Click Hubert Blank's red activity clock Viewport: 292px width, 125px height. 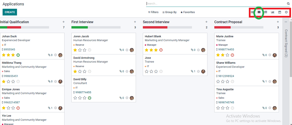pyautogui.click(x=161, y=50)
